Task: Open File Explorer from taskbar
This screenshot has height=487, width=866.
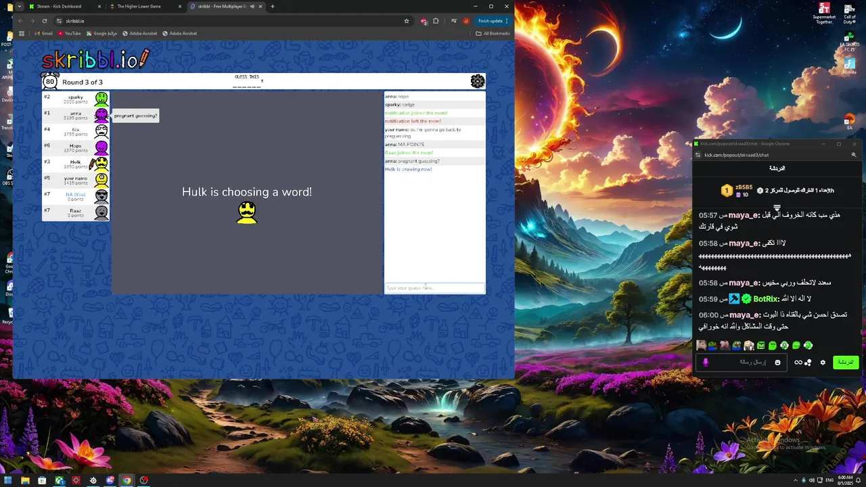Action: 25,481
